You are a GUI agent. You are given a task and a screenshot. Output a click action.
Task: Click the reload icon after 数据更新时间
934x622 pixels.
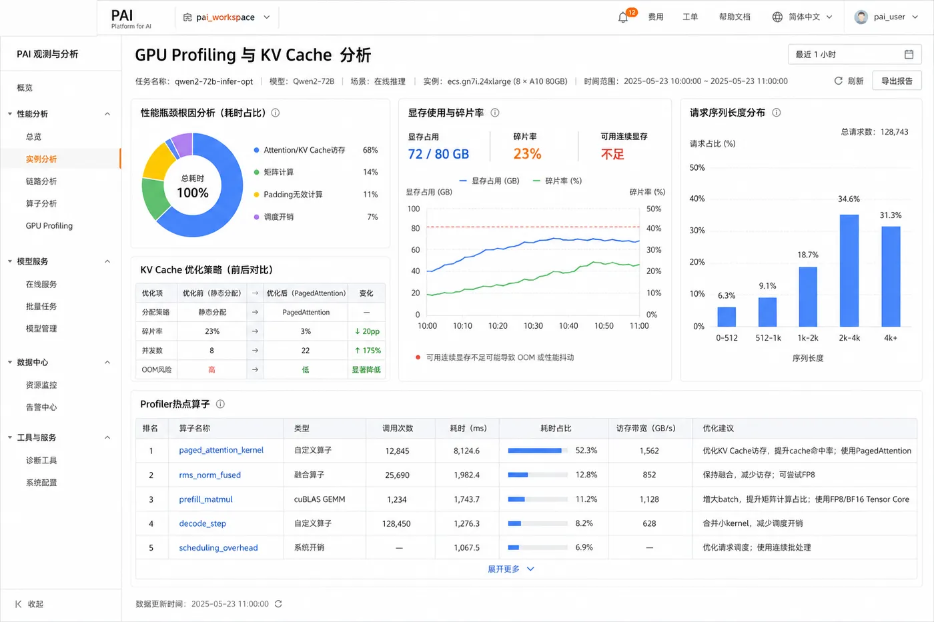click(x=278, y=604)
